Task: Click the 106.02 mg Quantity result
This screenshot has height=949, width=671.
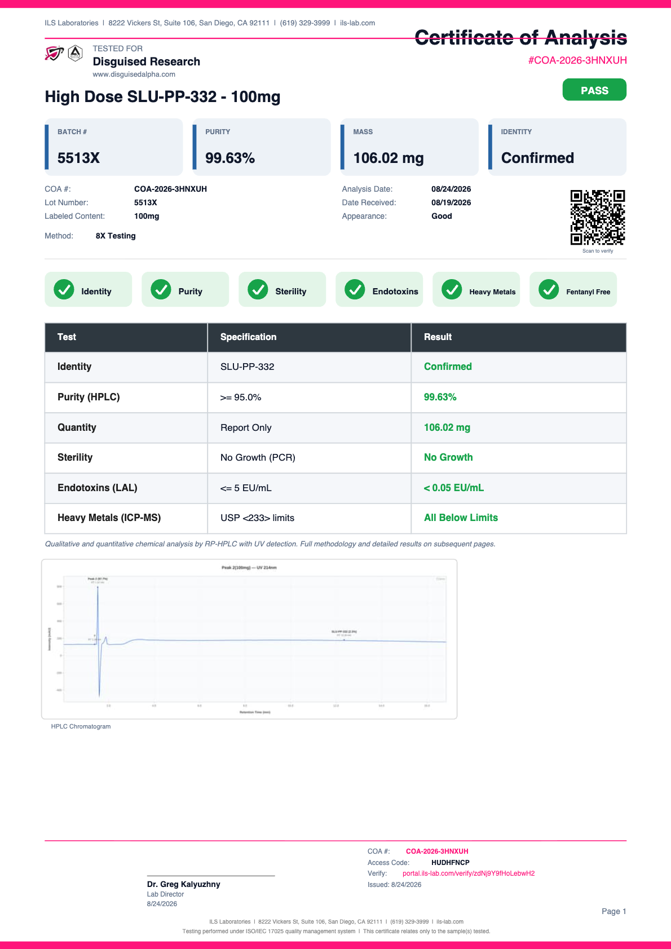Action: (447, 427)
